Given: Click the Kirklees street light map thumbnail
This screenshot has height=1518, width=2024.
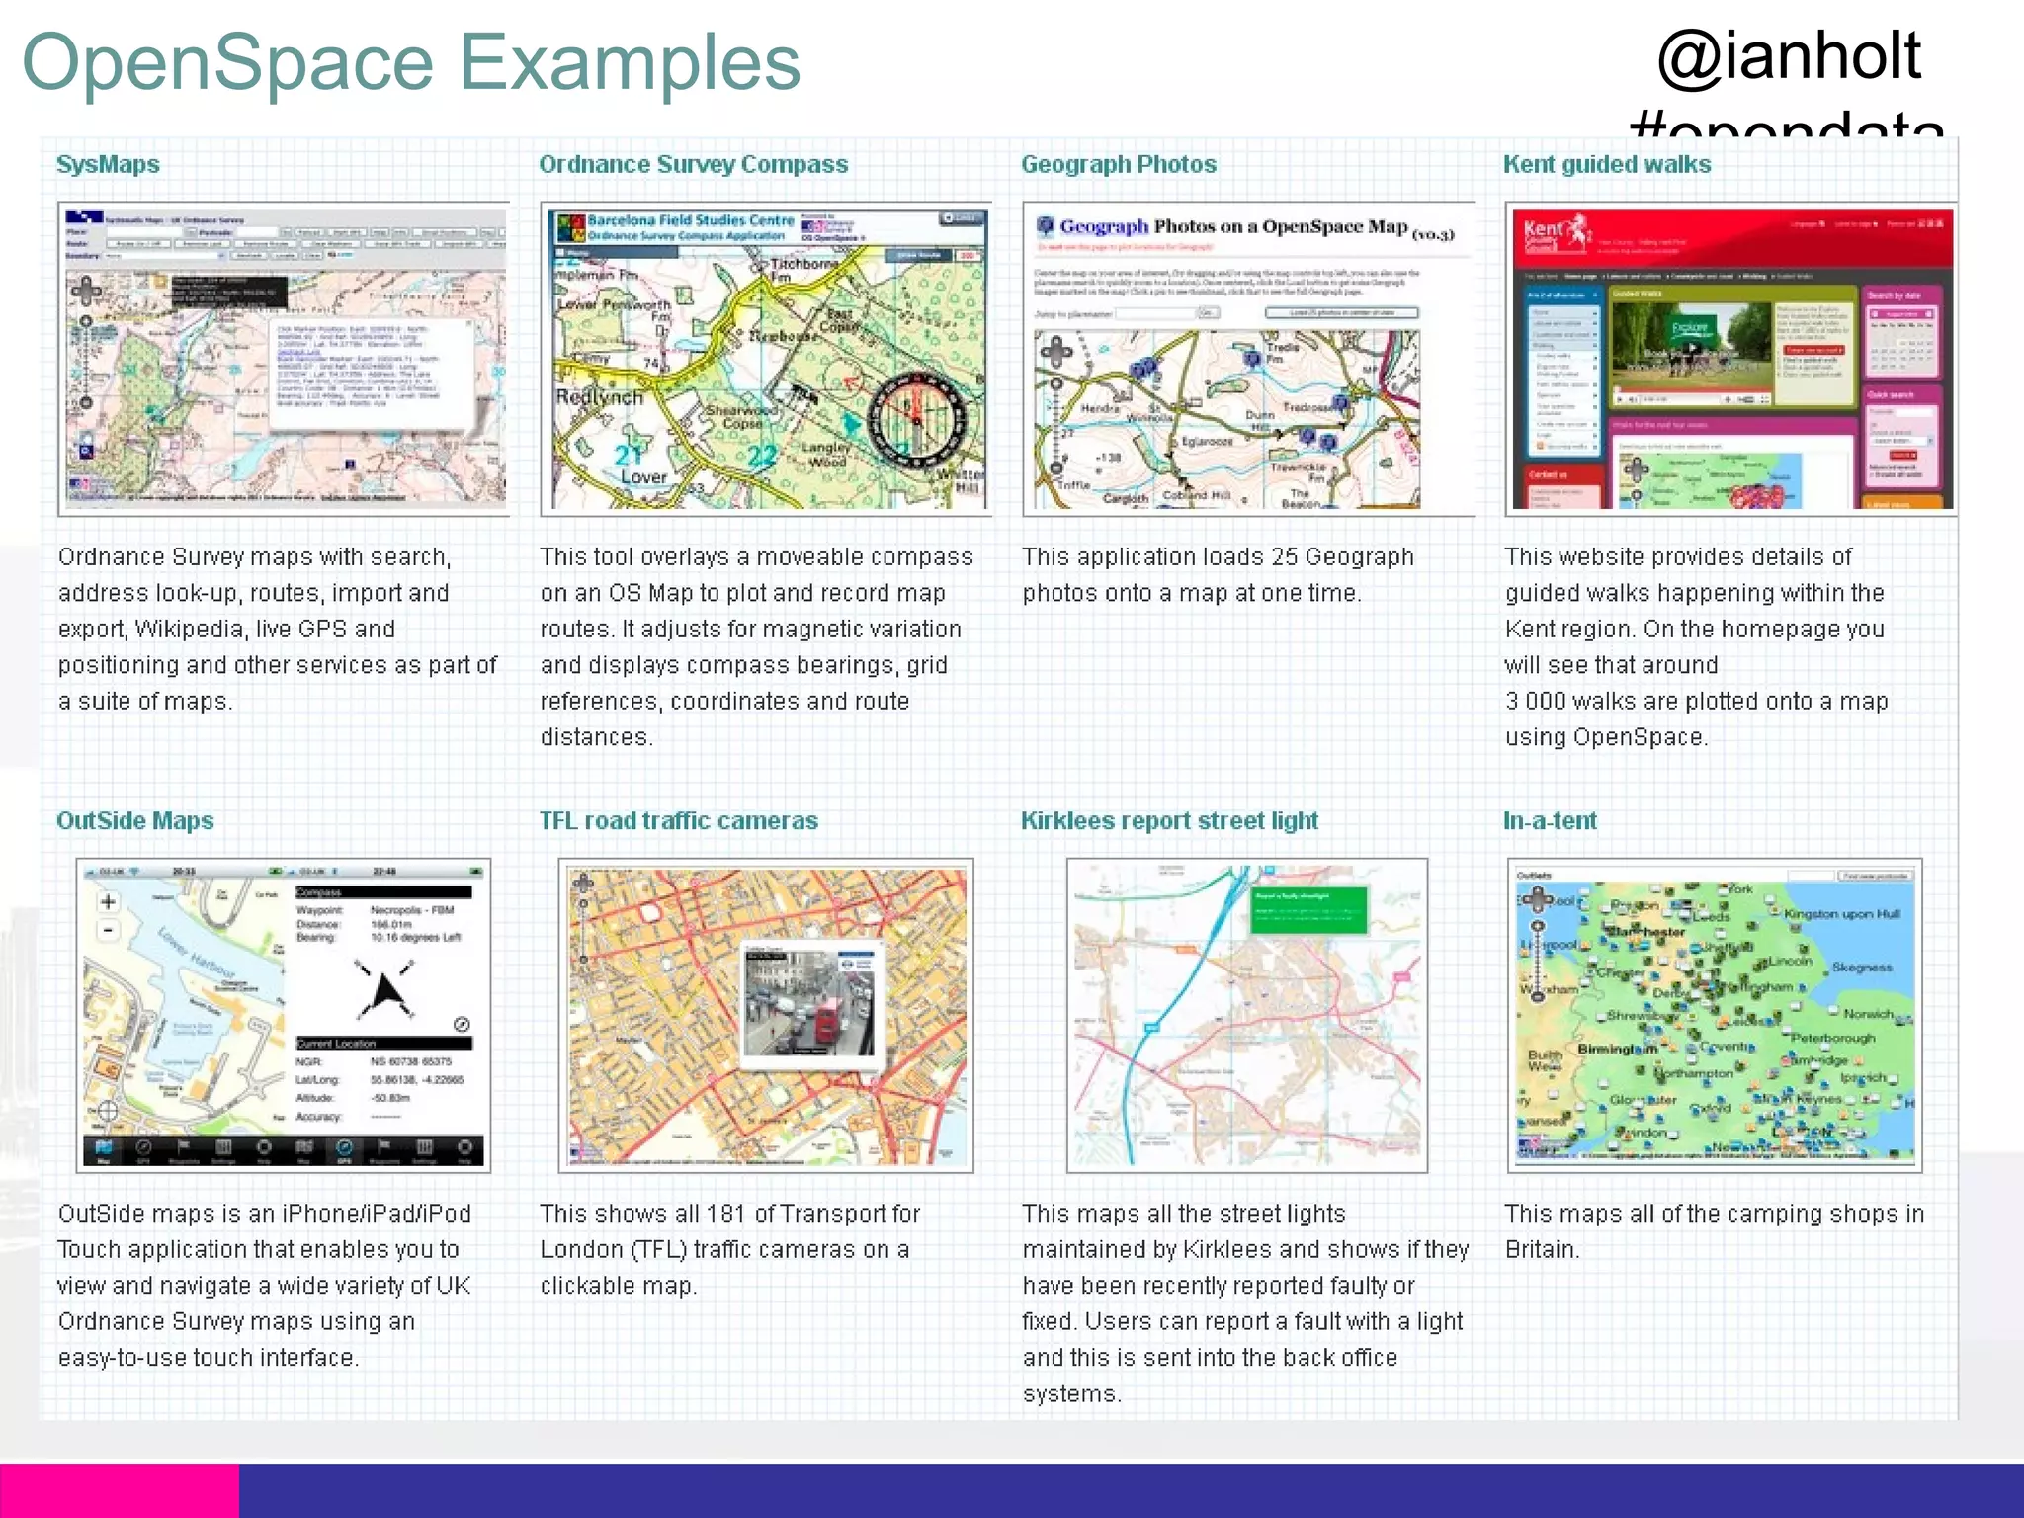Looking at the screenshot, I should [1247, 1015].
